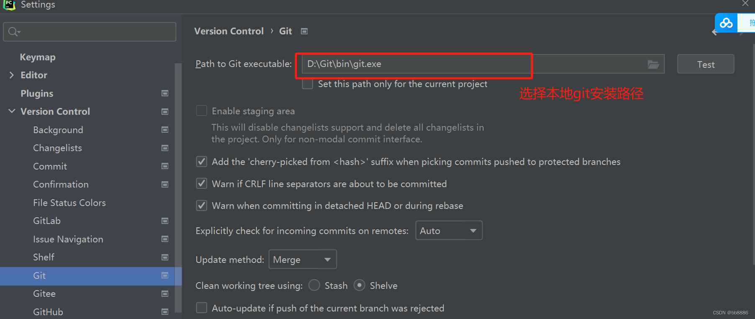Click the square indicator icon beside Version Control
Screen dimensions: 755x319
coord(165,111)
